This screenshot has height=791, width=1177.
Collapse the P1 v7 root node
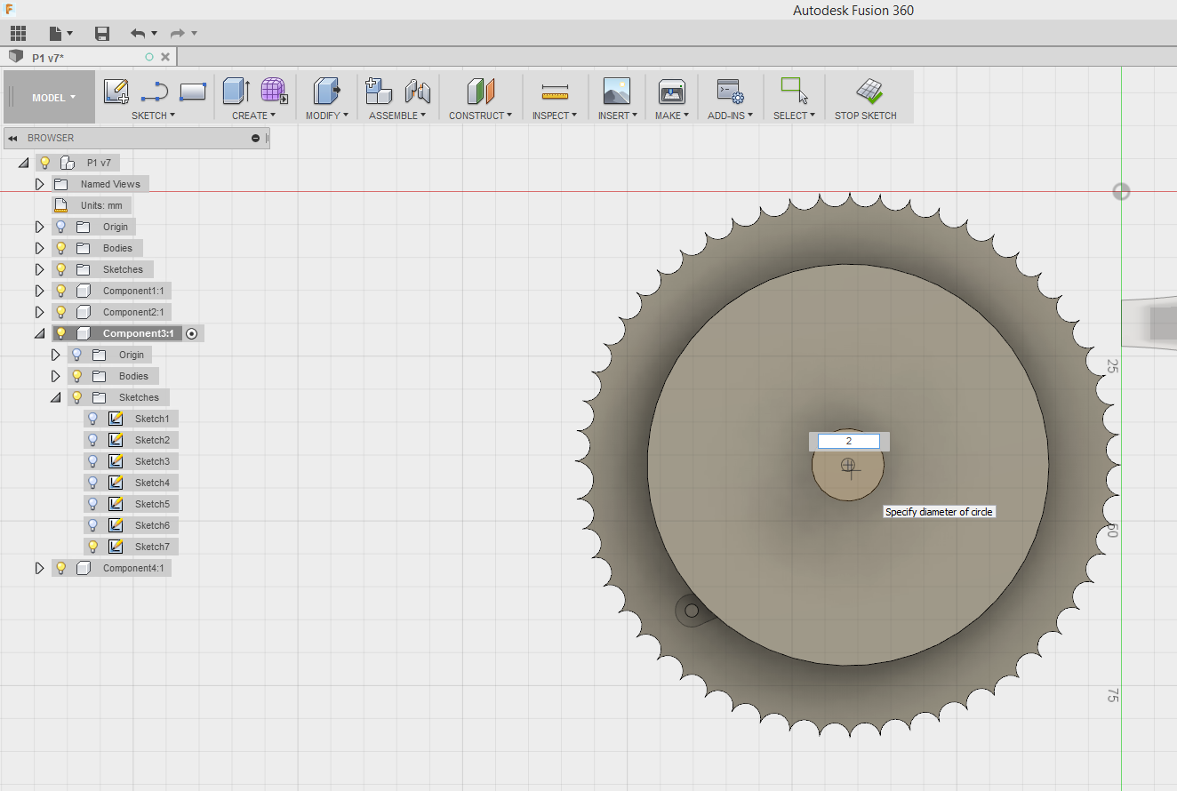click(x=23, y=163)
